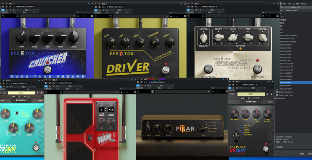The height and width of the screenshot is (160, 312).
Task: Select Pillar Power Amp in browser list
Action: point(286,95)
